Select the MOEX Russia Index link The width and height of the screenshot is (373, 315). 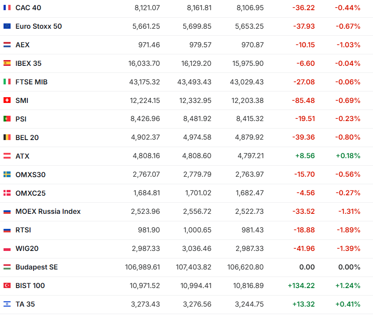tap(48, 212)
